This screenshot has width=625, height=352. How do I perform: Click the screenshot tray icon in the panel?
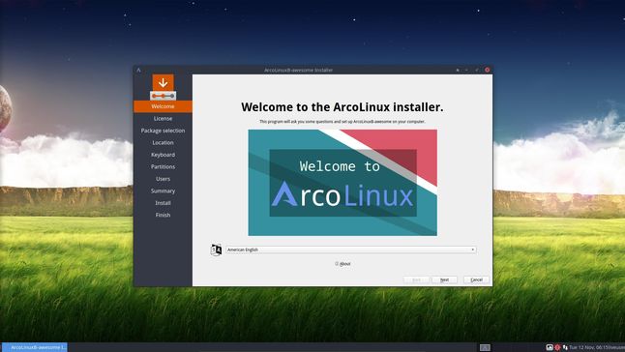(550, 347)
